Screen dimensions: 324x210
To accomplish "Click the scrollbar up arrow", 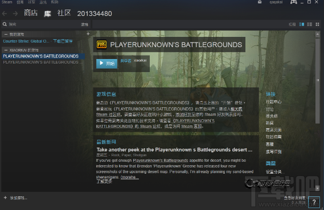I will (x=318, y=34).
